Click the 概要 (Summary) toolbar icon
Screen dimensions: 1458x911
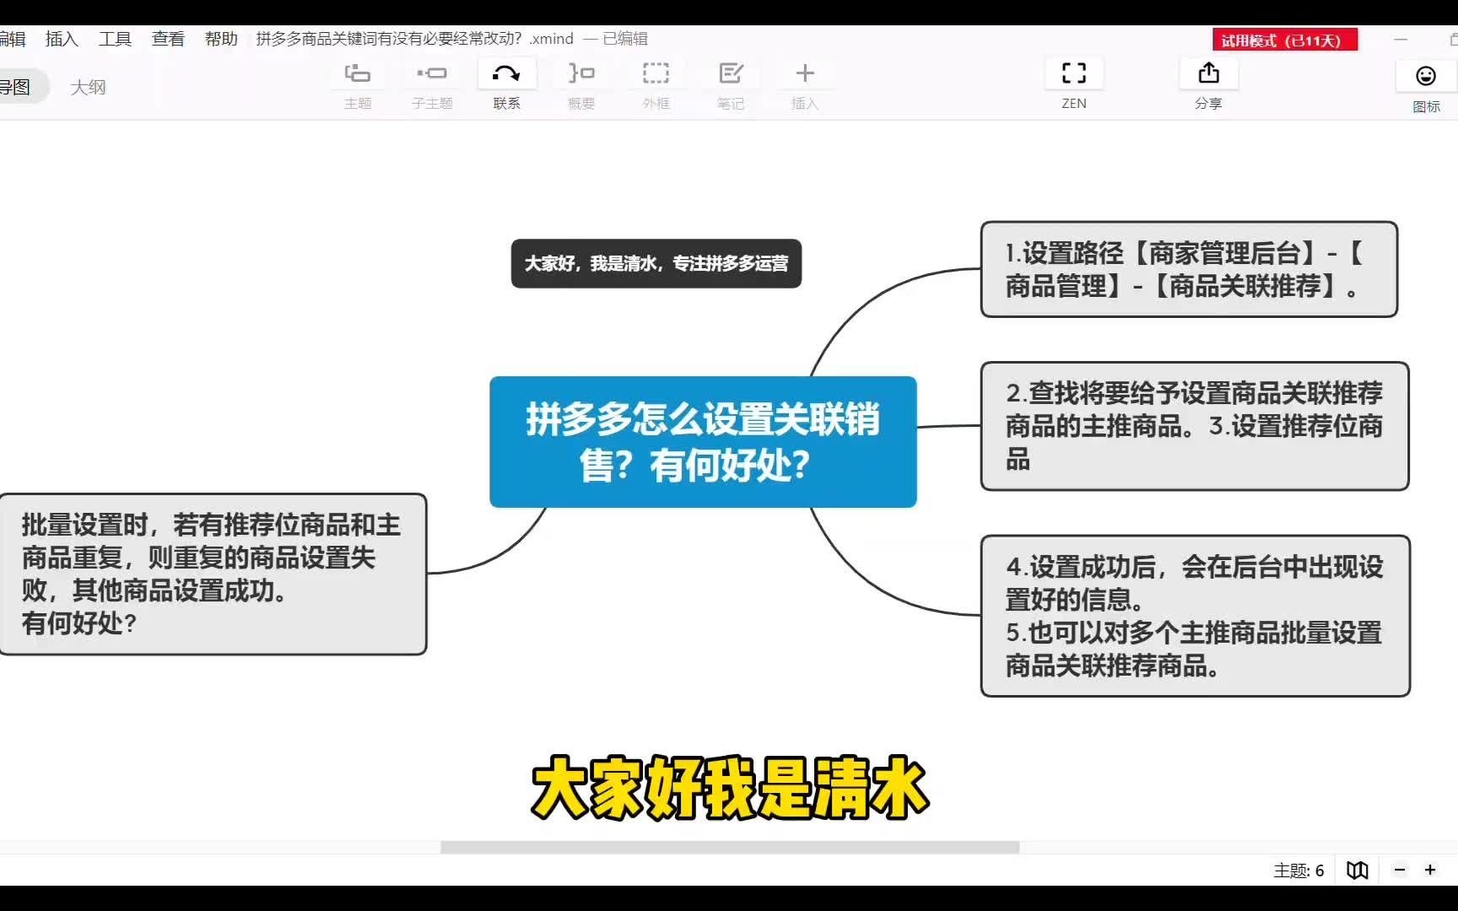tap(581, 74)
